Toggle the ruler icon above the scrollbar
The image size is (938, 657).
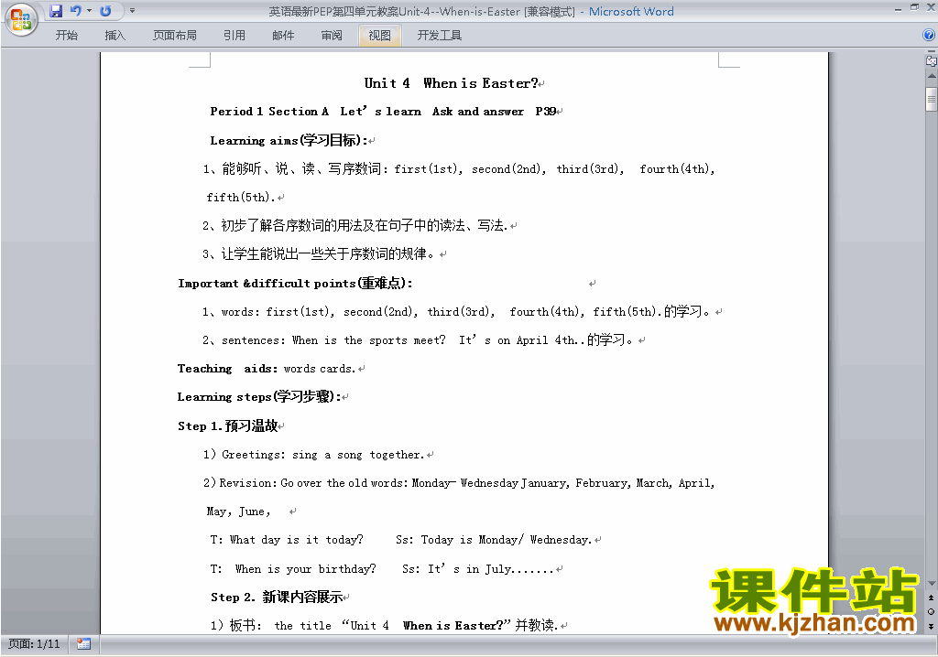[931, 60]
